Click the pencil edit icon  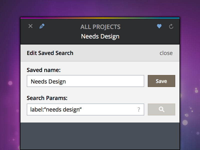tap(42, 26)
